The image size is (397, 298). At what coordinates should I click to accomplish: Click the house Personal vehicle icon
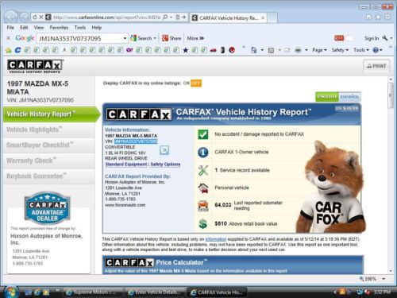[203, 188]
